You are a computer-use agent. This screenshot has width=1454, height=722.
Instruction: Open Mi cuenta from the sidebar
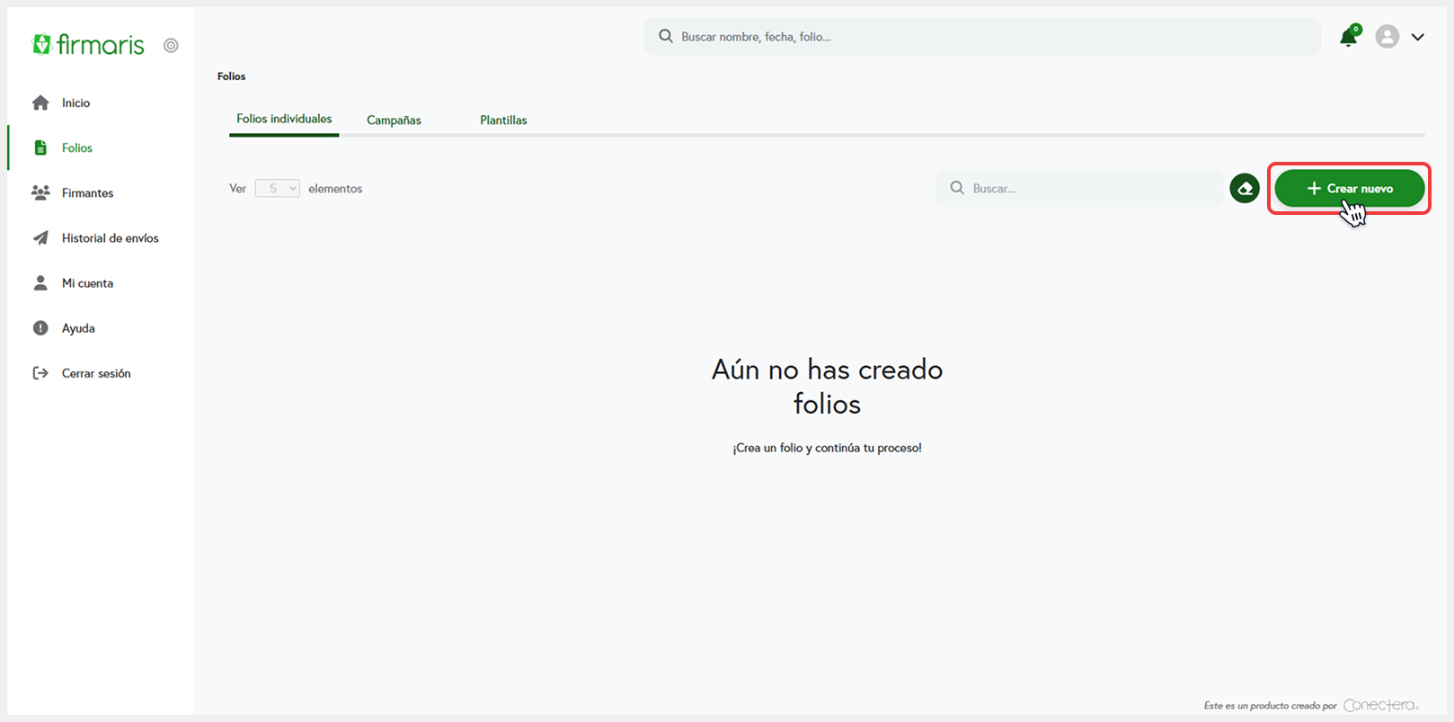[87, 283]
